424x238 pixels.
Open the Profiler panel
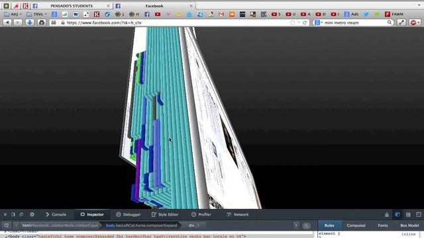tap(201, 214)
